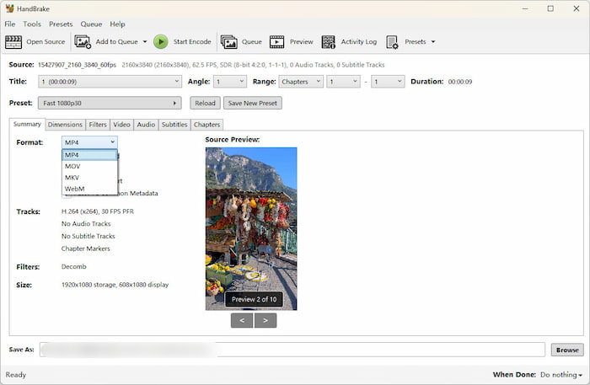
Task: Expand the Add to Queue dropdown arrow
Action: tap(145, 42)
